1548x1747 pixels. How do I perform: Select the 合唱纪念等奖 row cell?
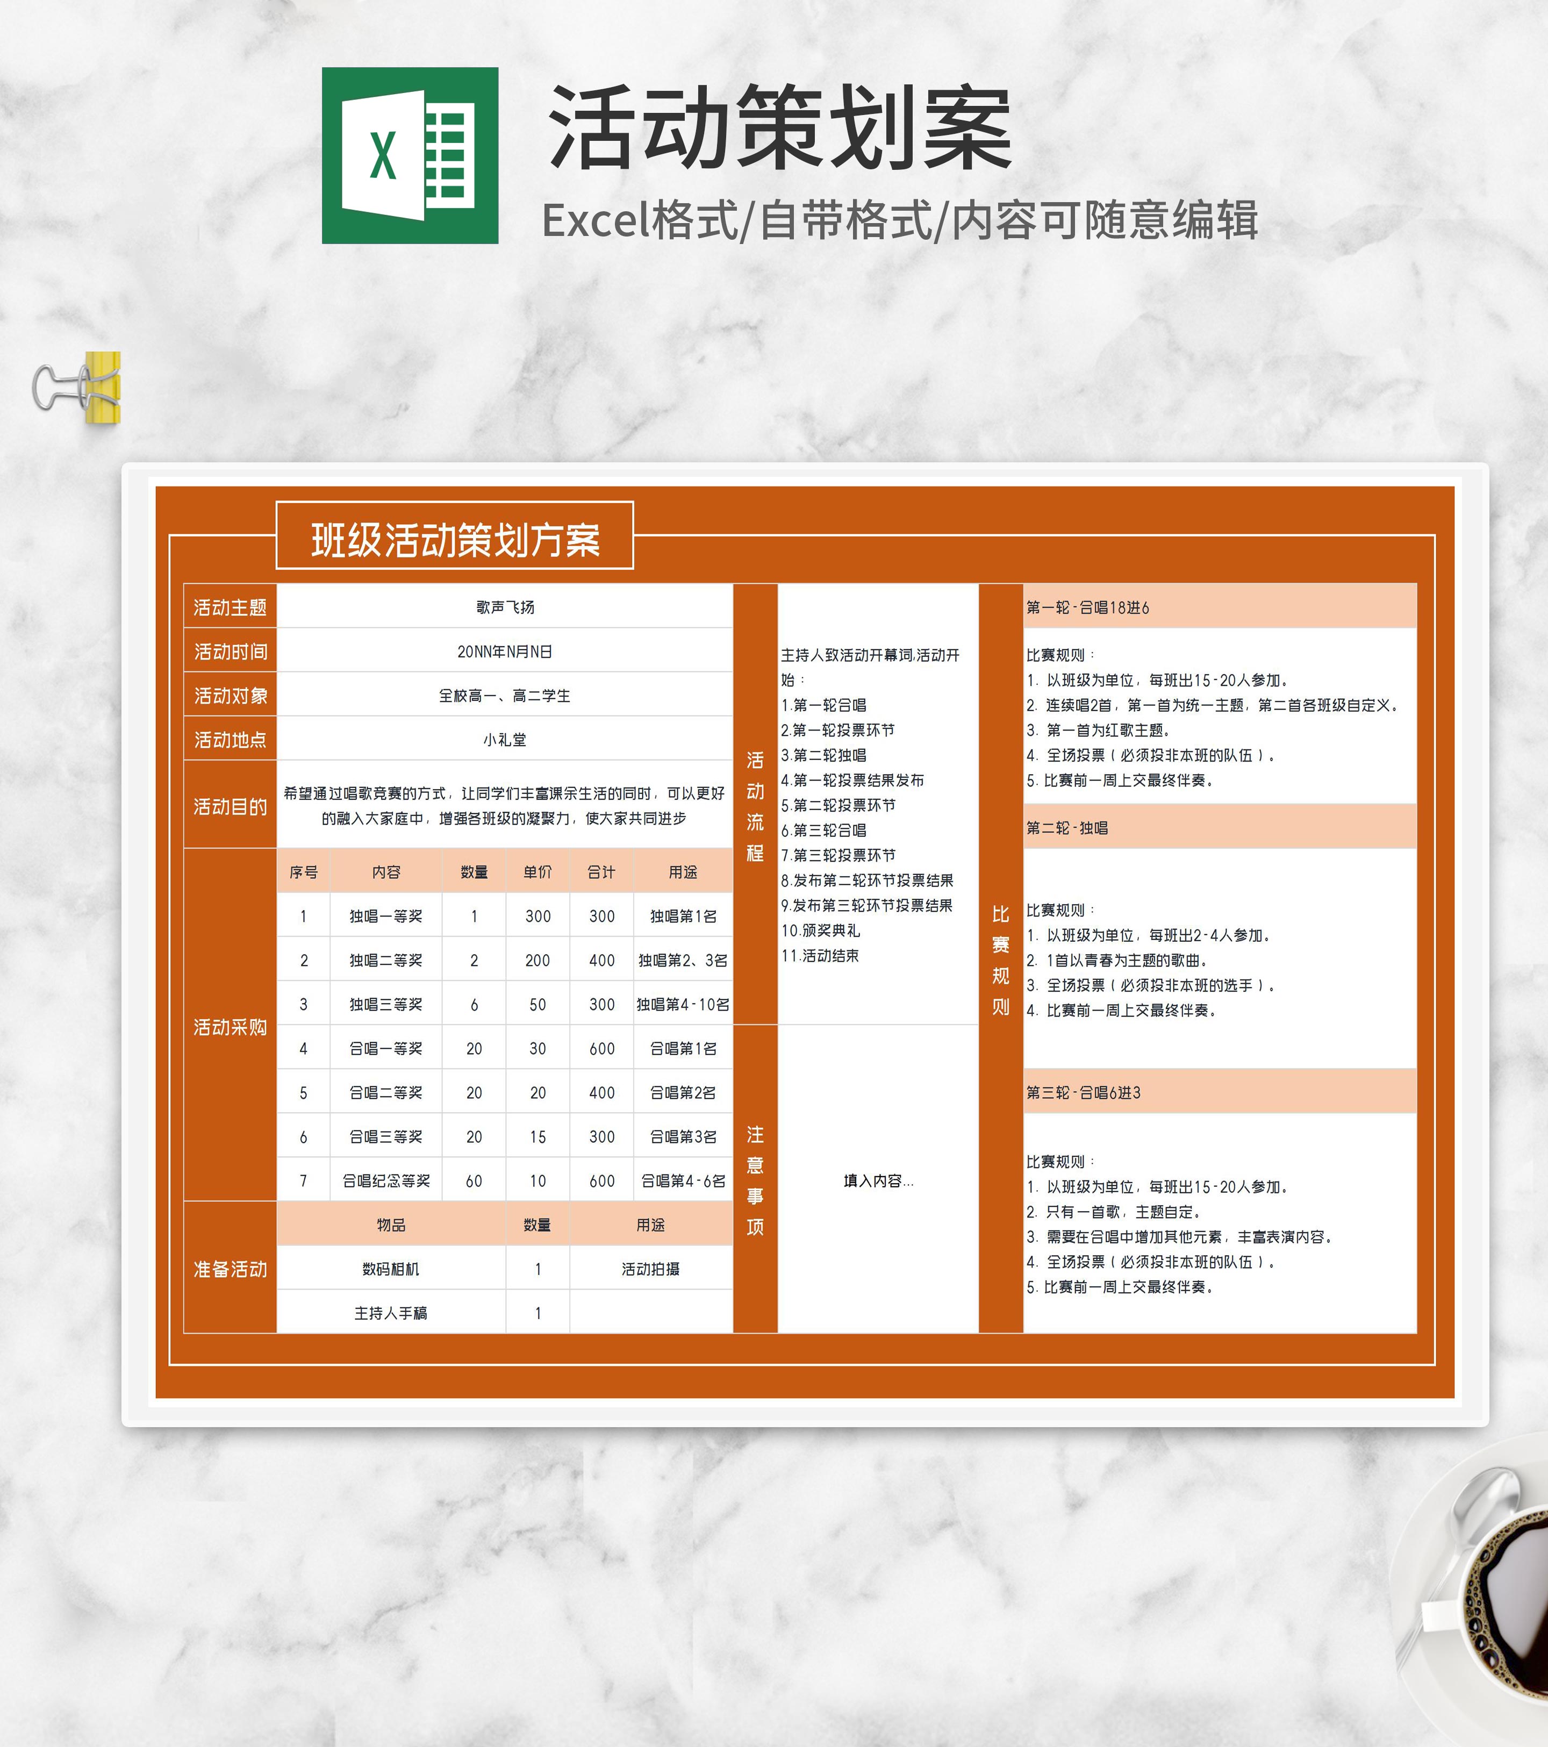click(x=385, y=1180)
